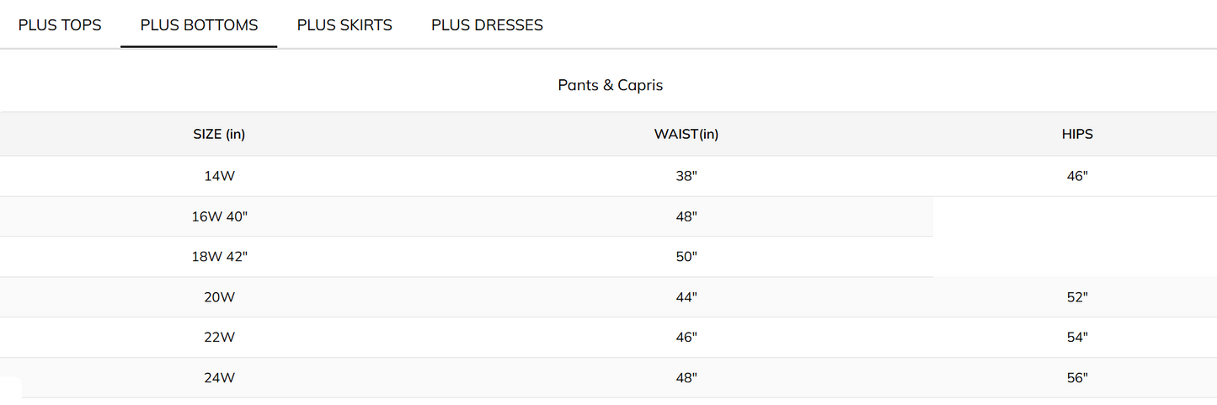Screen dimensions: 1217x405
Task: Click the 56" hips value for 24W
Action: click(1077, 378)
